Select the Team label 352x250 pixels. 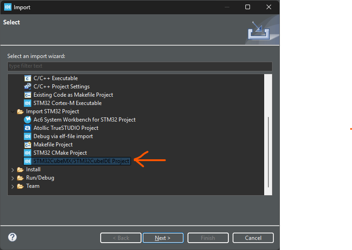(33, 186)
